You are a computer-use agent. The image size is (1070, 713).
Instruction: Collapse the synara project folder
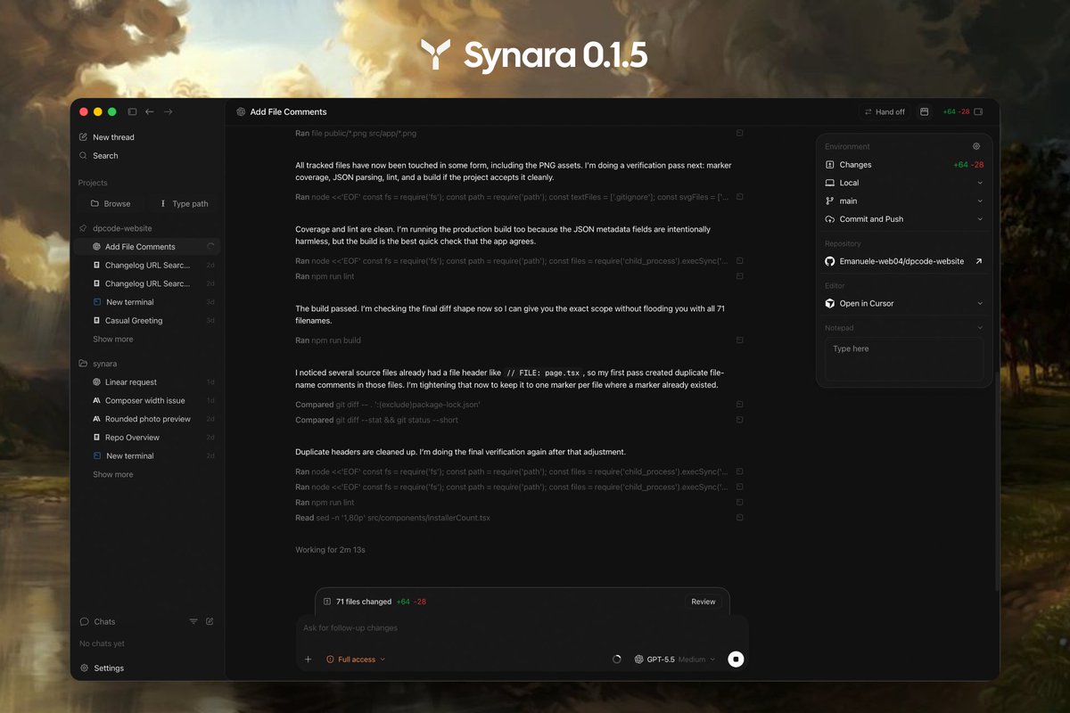tap(105, 364)
